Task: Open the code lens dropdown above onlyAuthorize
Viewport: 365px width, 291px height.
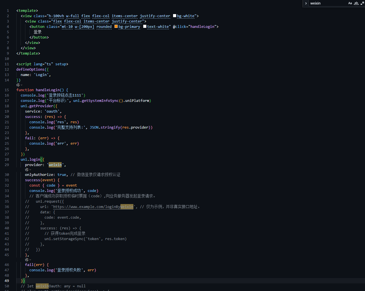Action: (x=30, y=170)
